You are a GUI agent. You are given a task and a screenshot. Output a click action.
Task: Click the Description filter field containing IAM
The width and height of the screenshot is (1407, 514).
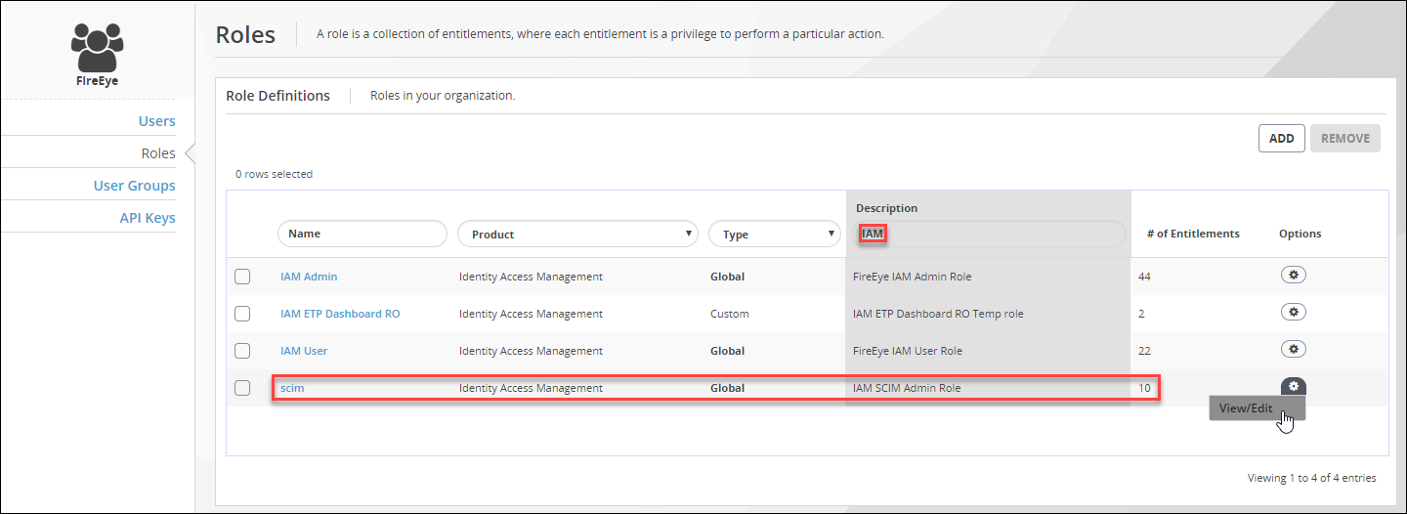tap(991, 234)
